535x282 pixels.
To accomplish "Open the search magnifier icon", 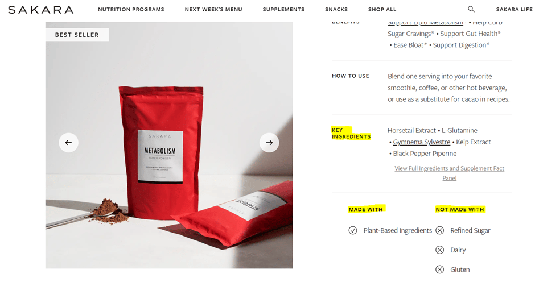I will point(471,9).
